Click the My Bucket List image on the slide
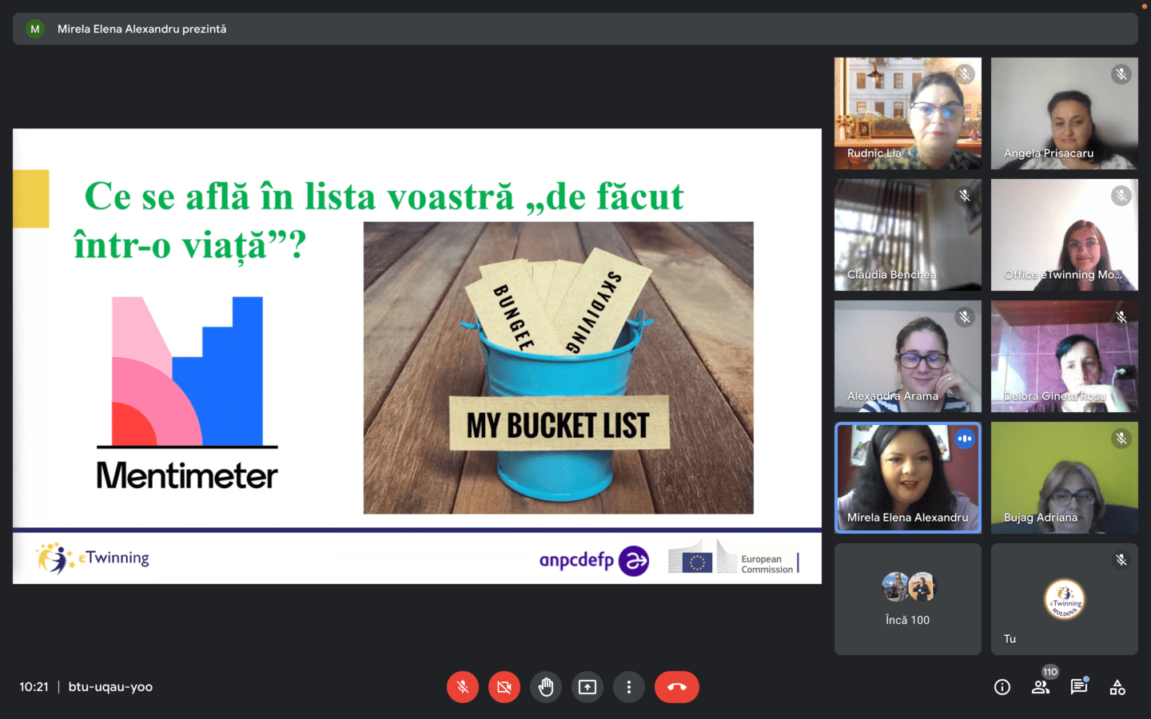The image size is (1151, 719). 559,367
